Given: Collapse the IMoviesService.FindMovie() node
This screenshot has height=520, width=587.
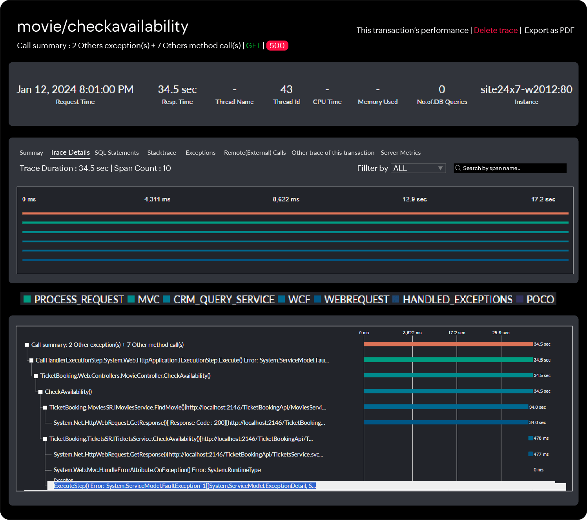Looking at the screenshot, I should point(45,408).
